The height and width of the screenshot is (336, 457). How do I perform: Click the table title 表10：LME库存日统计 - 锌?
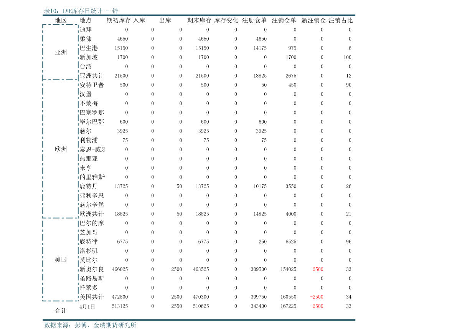(81, 11)
